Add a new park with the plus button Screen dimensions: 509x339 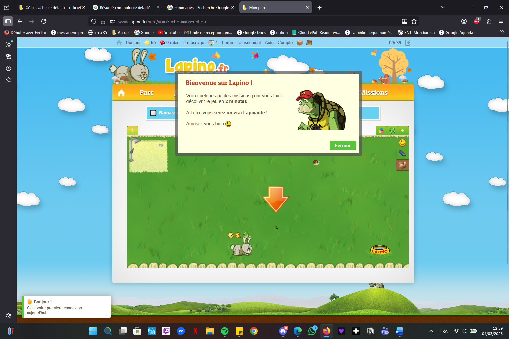coord(403,131)
